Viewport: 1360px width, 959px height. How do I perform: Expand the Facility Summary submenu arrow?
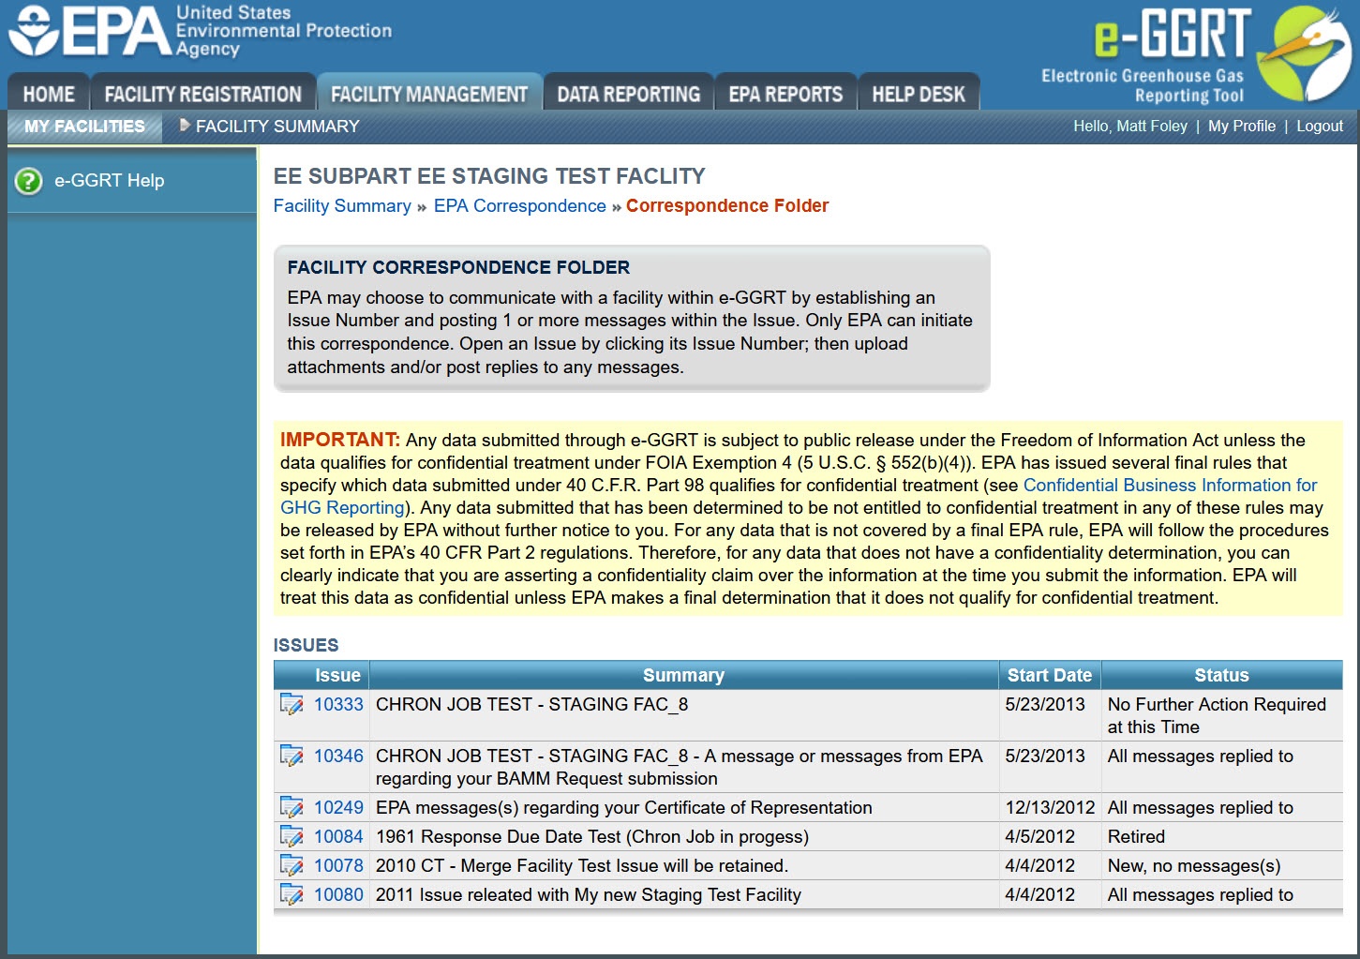coord(185,125)
